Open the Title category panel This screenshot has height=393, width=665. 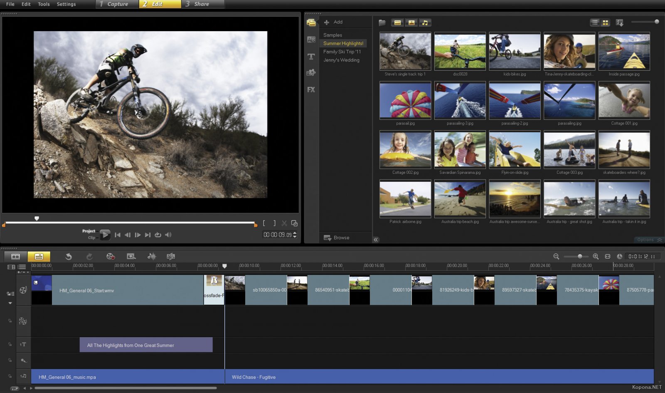(x=311, y=57)
